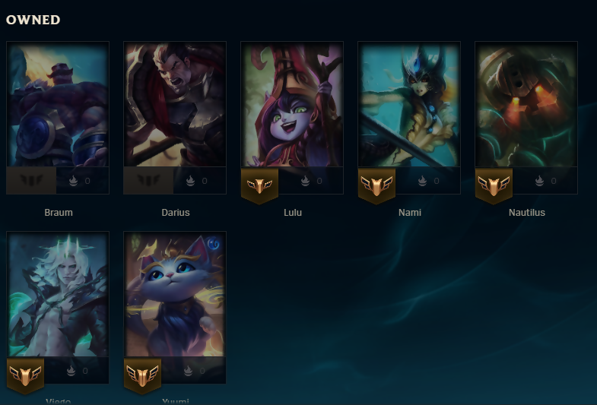Viewport: 597px width, 405px height.
Task: Click the chest flame icon under Braum
Action: tap(74, 181)
